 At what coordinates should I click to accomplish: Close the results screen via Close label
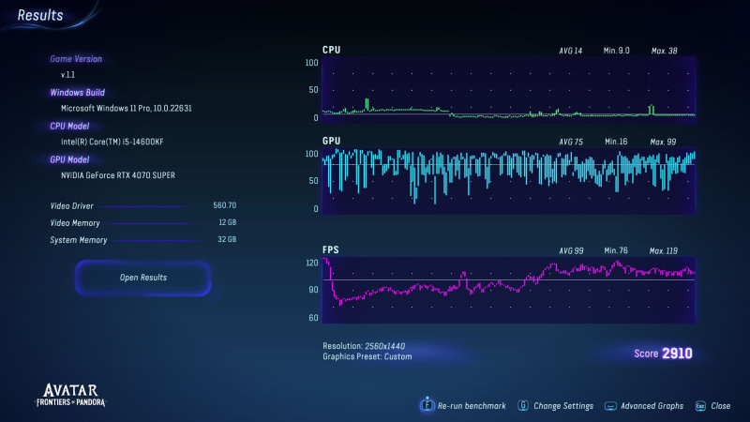[x=720, y=406]
